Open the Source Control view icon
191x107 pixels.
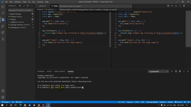click(3, 20)
